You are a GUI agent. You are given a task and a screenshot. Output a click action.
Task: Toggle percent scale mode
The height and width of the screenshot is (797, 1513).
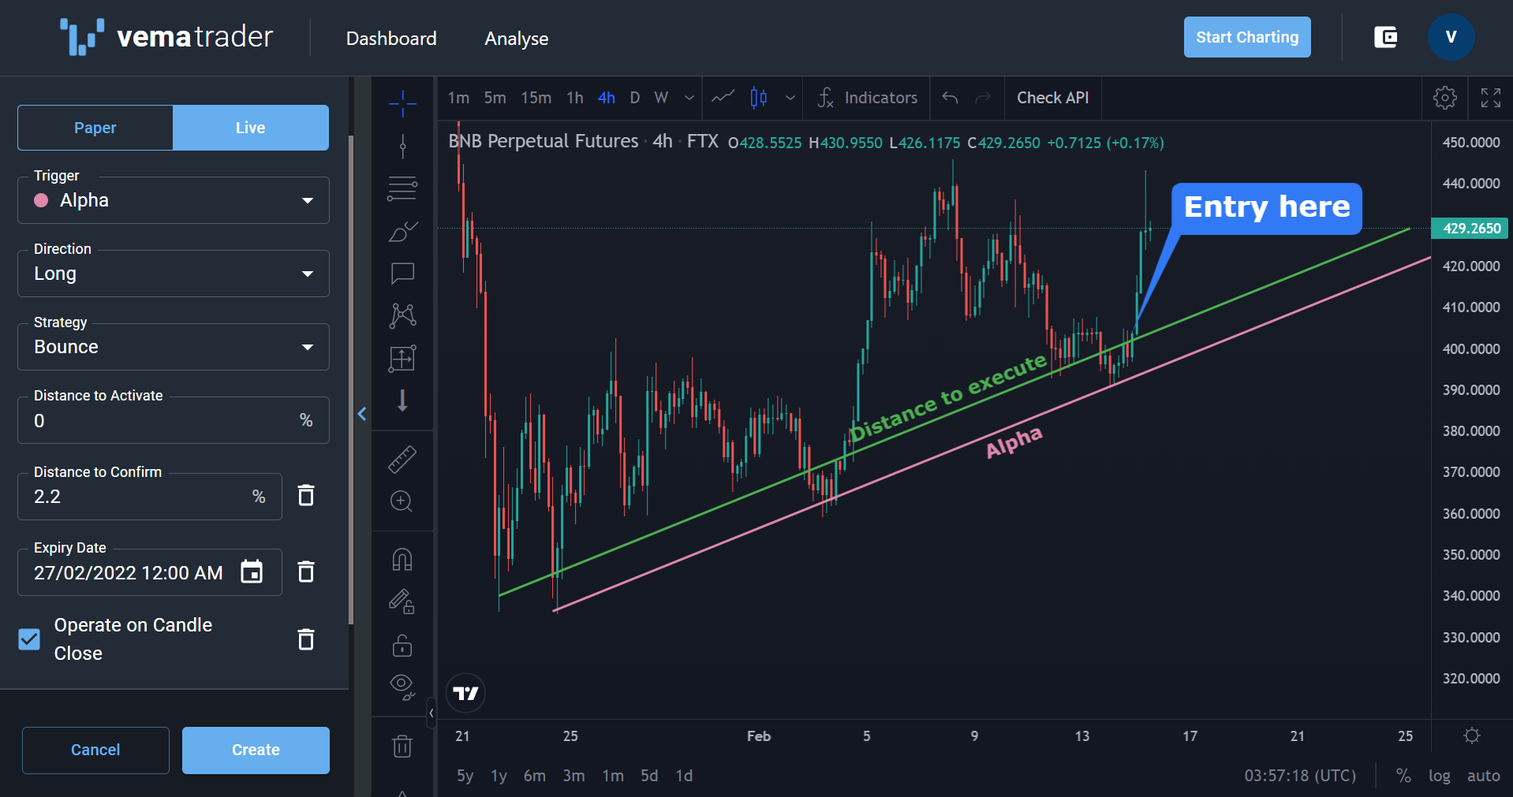pos(1403,776)
